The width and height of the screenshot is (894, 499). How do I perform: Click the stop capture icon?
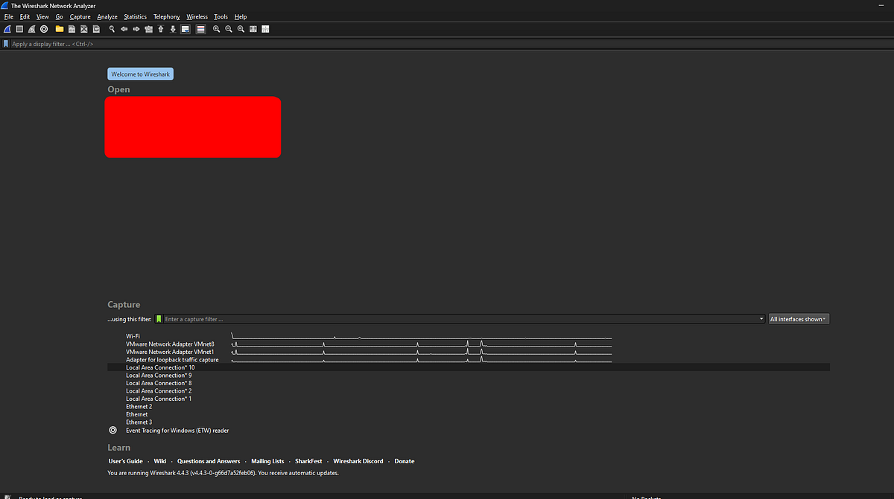pyautogui.click(x=19, y=29)
